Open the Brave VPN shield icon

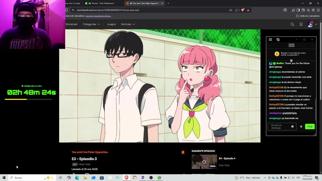point(313,10)
